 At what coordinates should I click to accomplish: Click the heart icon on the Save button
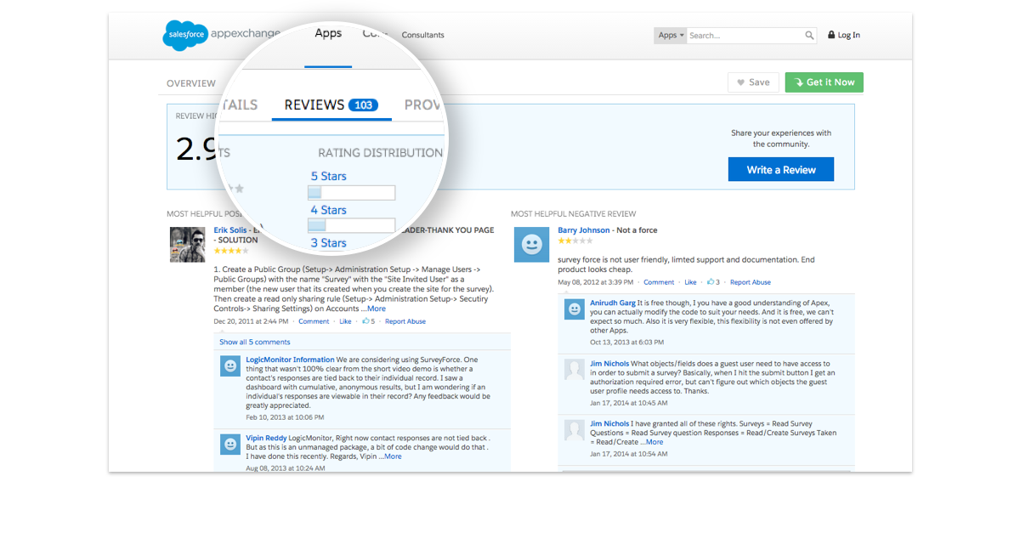[740, 82]
